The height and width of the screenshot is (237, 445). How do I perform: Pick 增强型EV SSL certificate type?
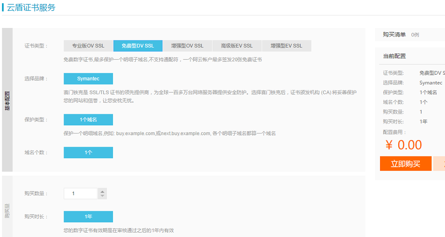pyautogui.click(x=287, y=46)
